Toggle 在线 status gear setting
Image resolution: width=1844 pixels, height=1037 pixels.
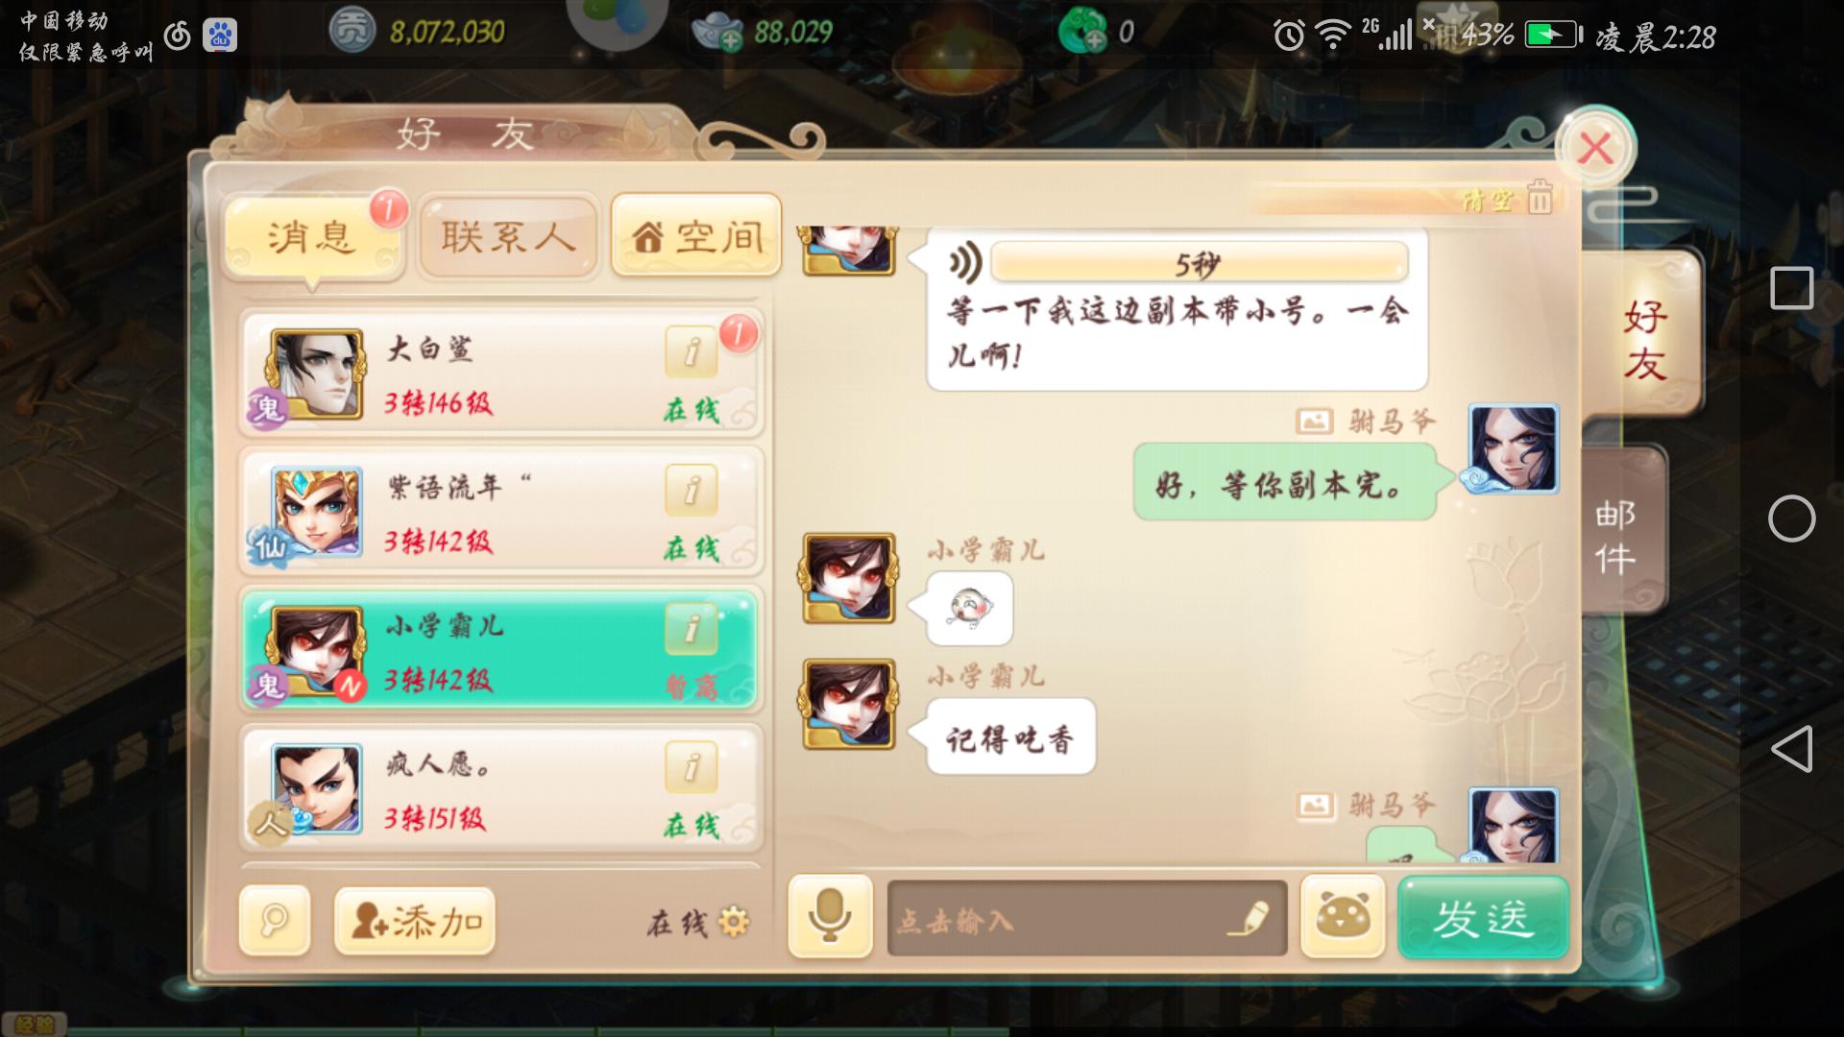(734, 922)
